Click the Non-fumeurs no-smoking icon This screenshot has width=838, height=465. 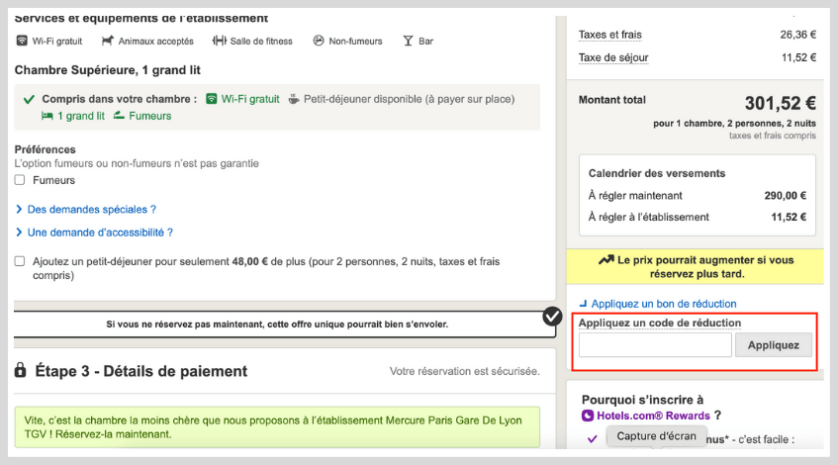click(x=319, y=41)
